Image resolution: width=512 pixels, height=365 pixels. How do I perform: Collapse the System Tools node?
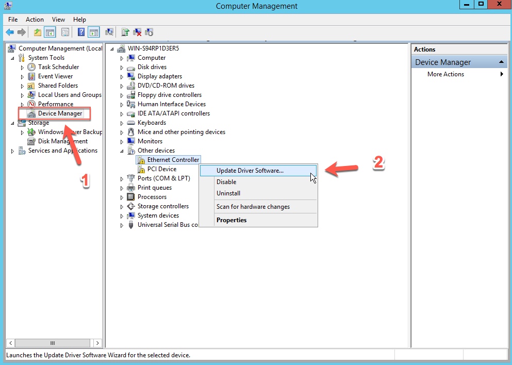[x=13, y=58]
